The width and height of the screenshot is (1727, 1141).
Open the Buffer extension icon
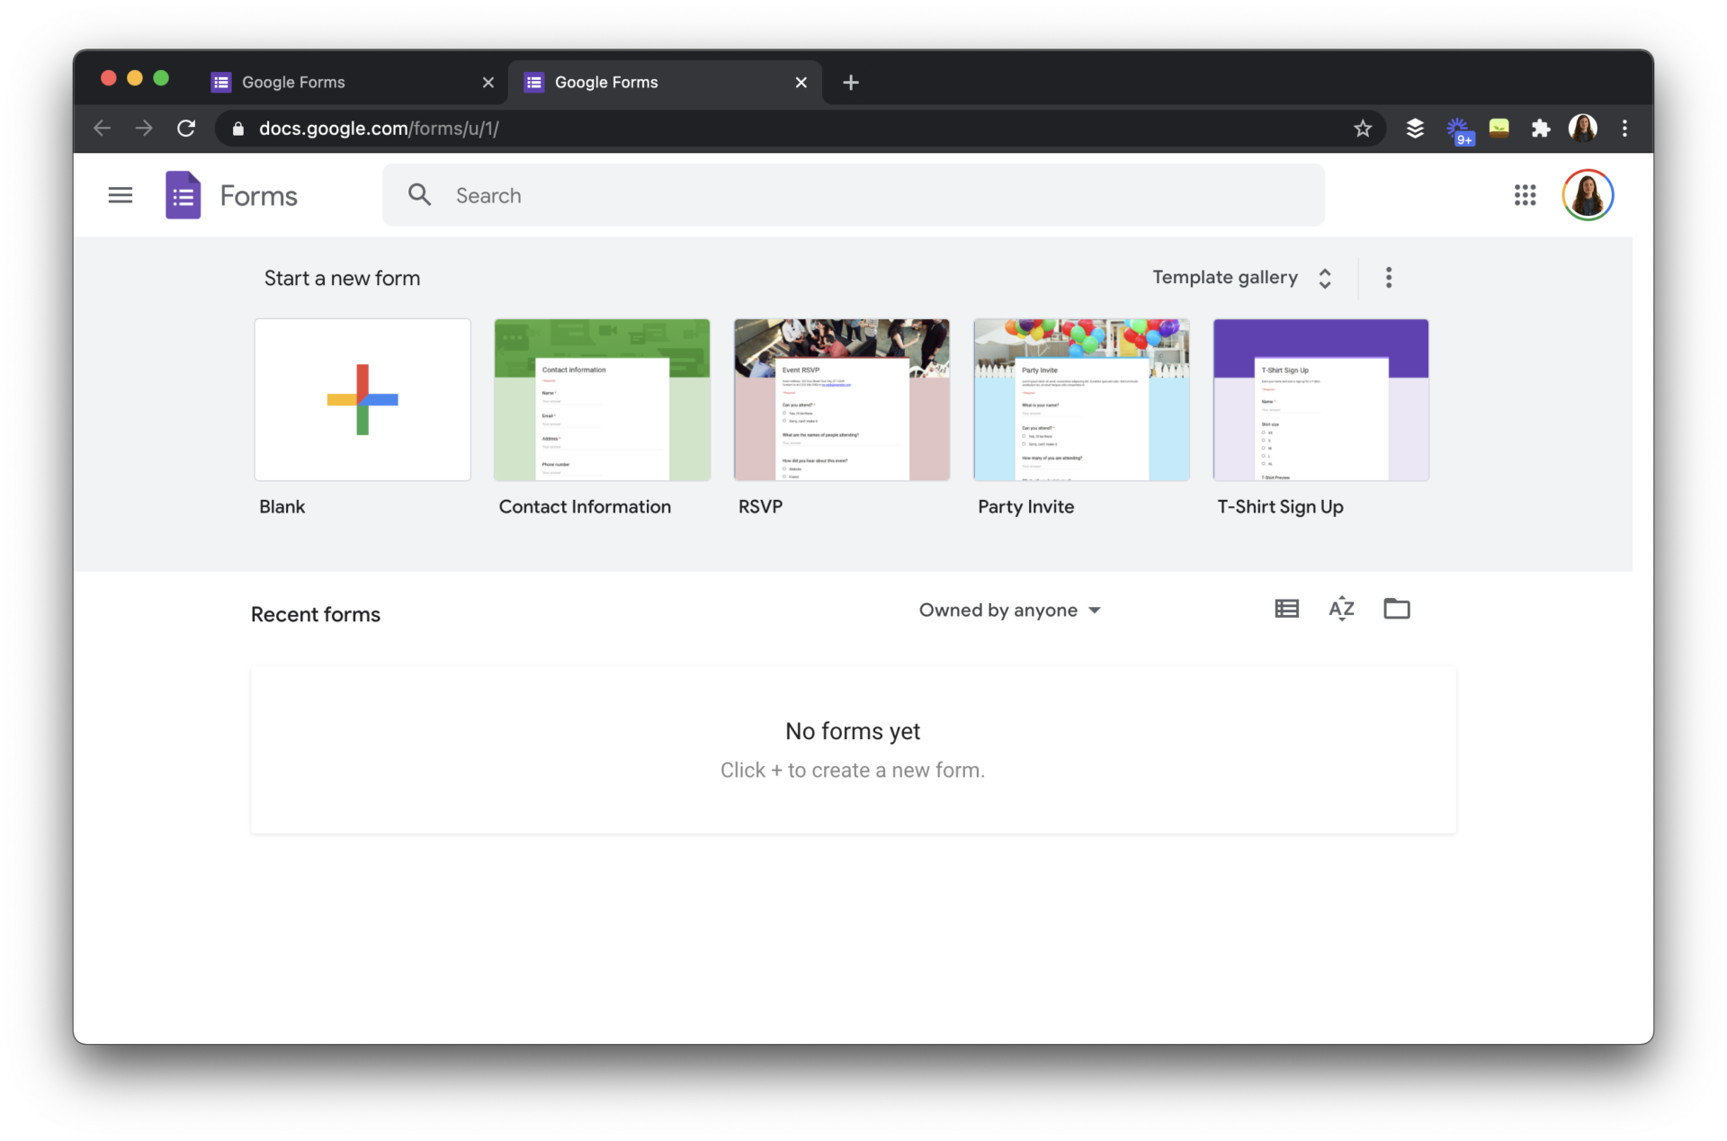click(1415, 128)
